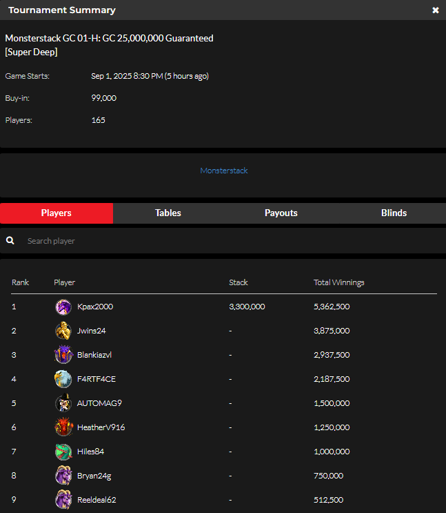Sort by the Rank column header
The width and height of the screenshot is (446, 513).
20,282
